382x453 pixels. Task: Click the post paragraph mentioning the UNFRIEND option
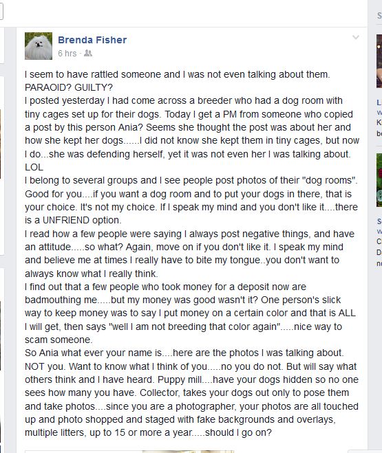[x=191, y=200]
